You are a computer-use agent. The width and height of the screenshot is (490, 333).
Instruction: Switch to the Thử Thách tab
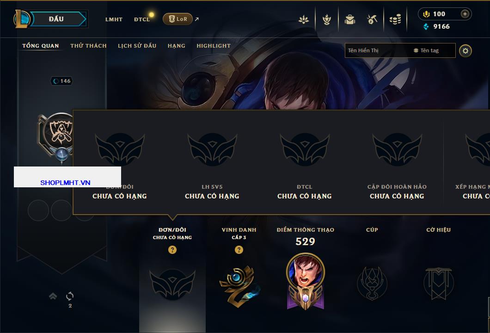pyautogui.click(x=88, y=46)
